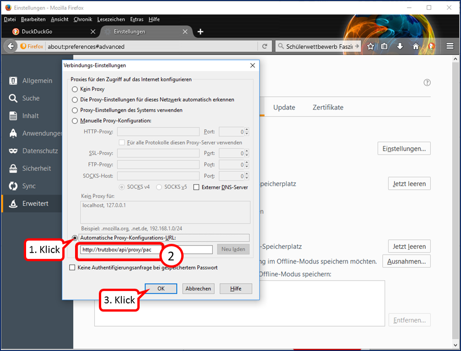Select Erweitert preferences section
461x351 pixels.
31,204
